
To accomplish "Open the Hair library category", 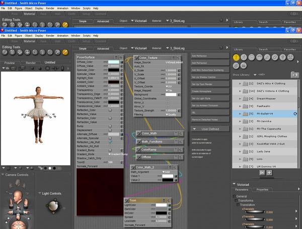I will (x=259, y=57).
